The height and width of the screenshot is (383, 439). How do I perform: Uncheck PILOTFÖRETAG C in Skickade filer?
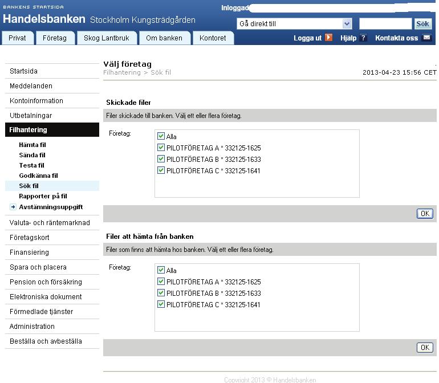[161, 170]
